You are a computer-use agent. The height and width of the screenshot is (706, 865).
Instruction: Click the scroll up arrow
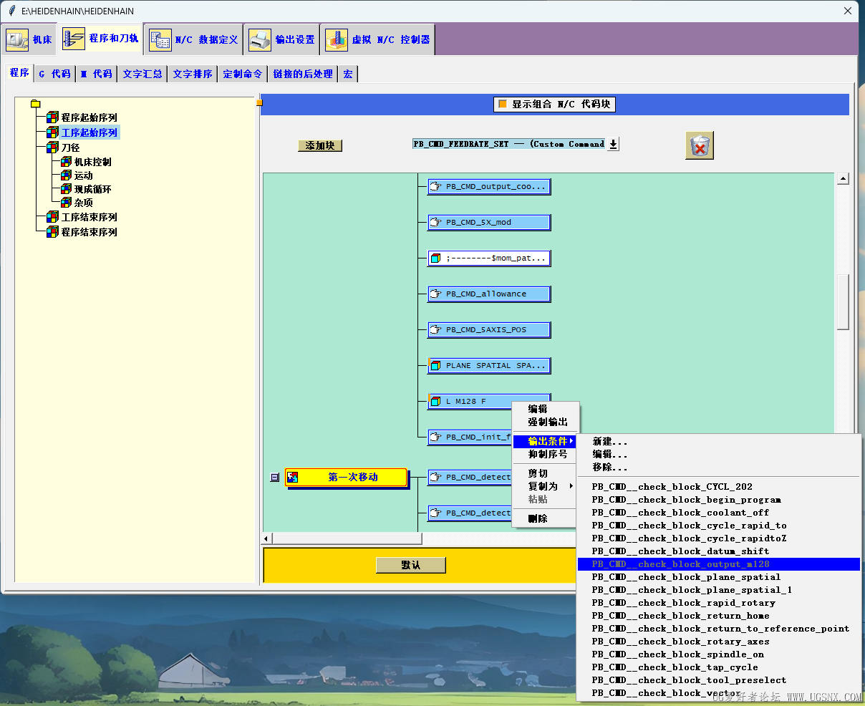843,179
